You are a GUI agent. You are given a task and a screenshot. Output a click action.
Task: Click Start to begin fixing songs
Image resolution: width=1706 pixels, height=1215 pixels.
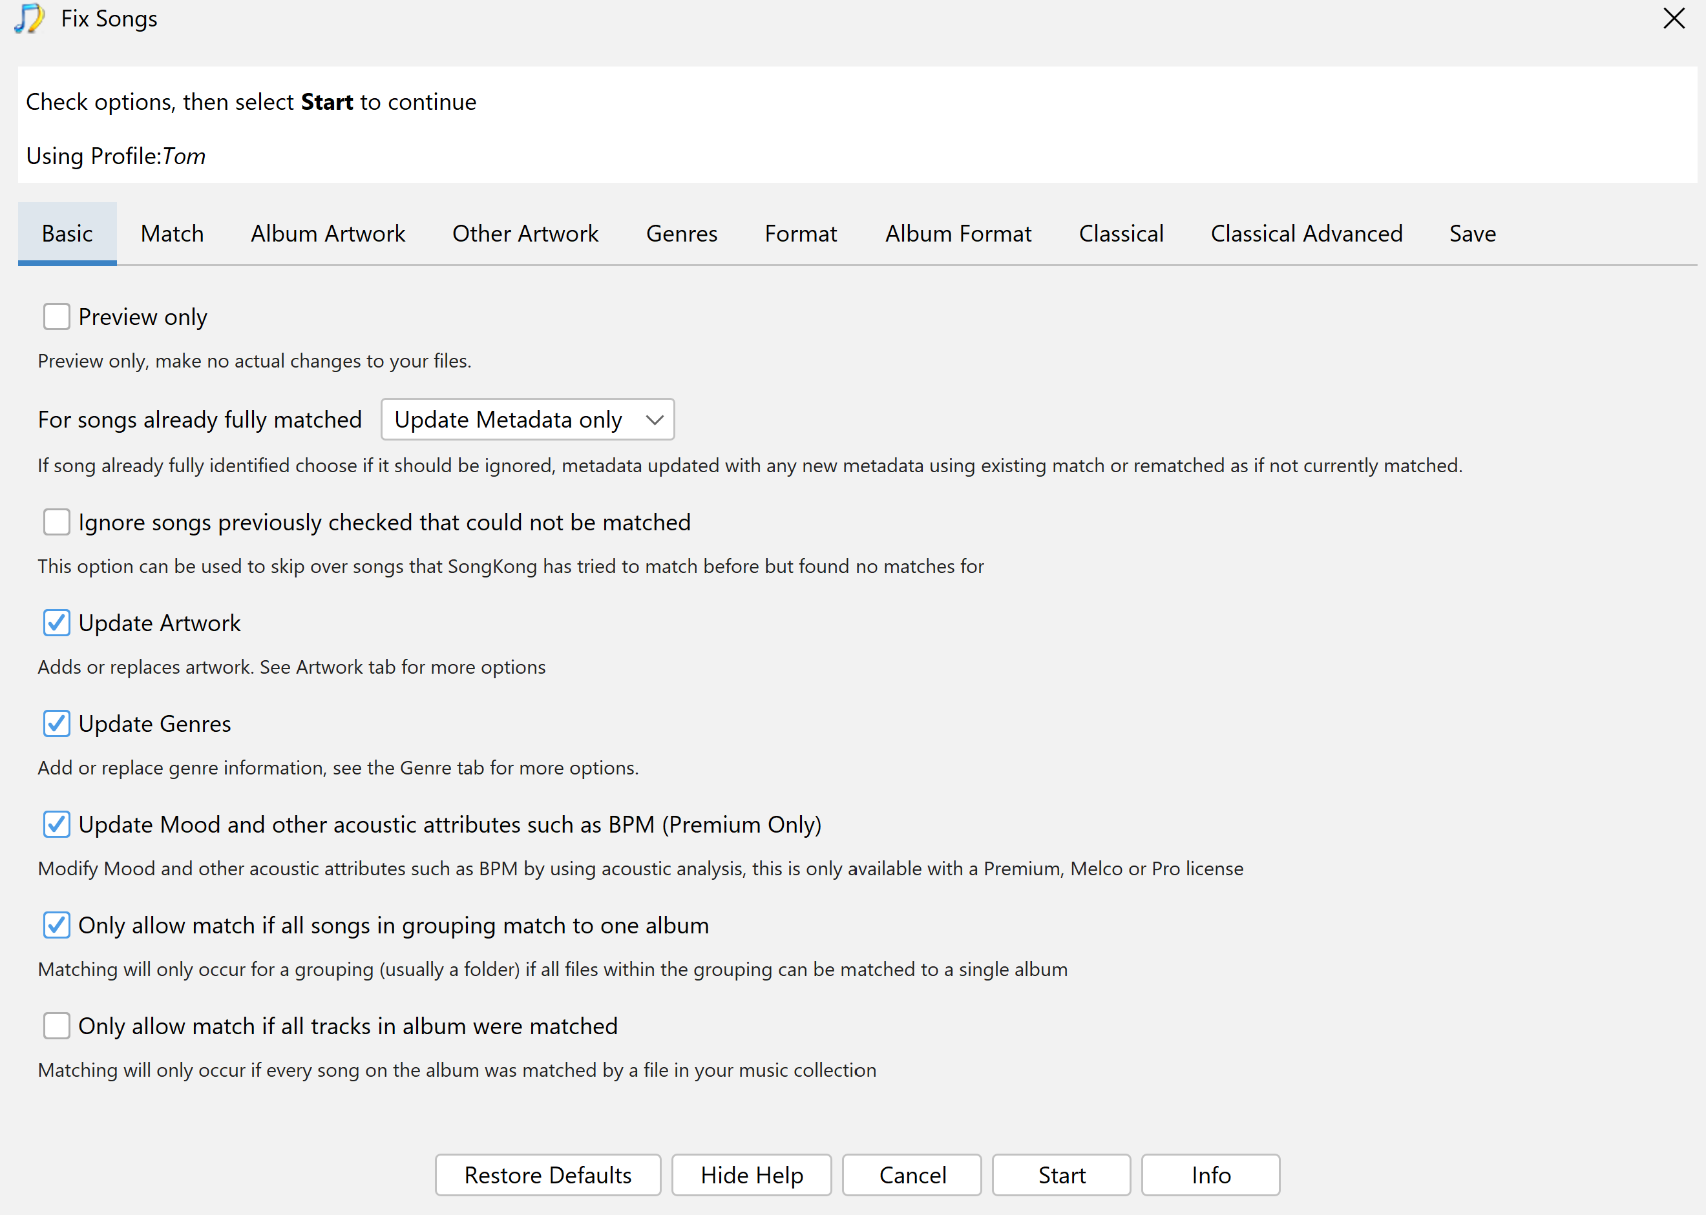pos(1061,1174)
